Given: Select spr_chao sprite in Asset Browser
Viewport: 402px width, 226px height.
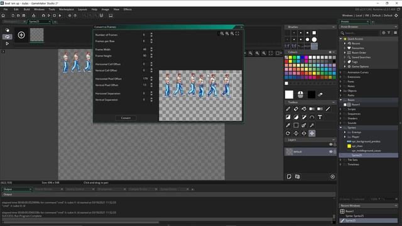Looking at the screenshot, I should [357, 146].
